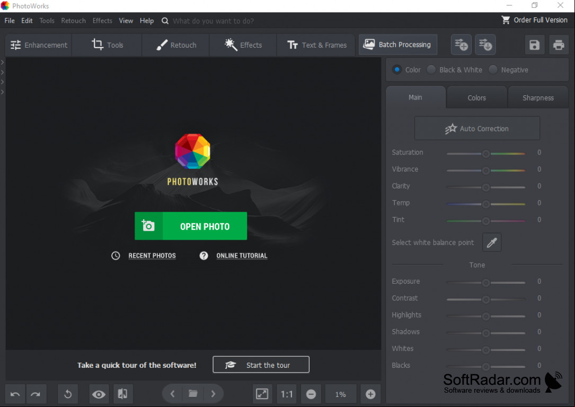
Task: Open the Help menu
Action: click(x=147, y=21)
